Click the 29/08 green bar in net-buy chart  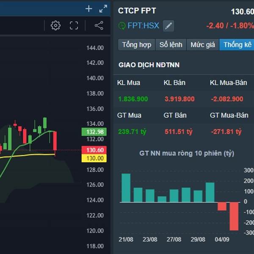(198, 196)
